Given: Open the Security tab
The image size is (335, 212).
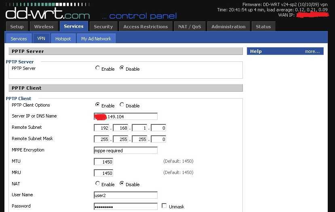Looking at the screenshot, I should 103,27.
